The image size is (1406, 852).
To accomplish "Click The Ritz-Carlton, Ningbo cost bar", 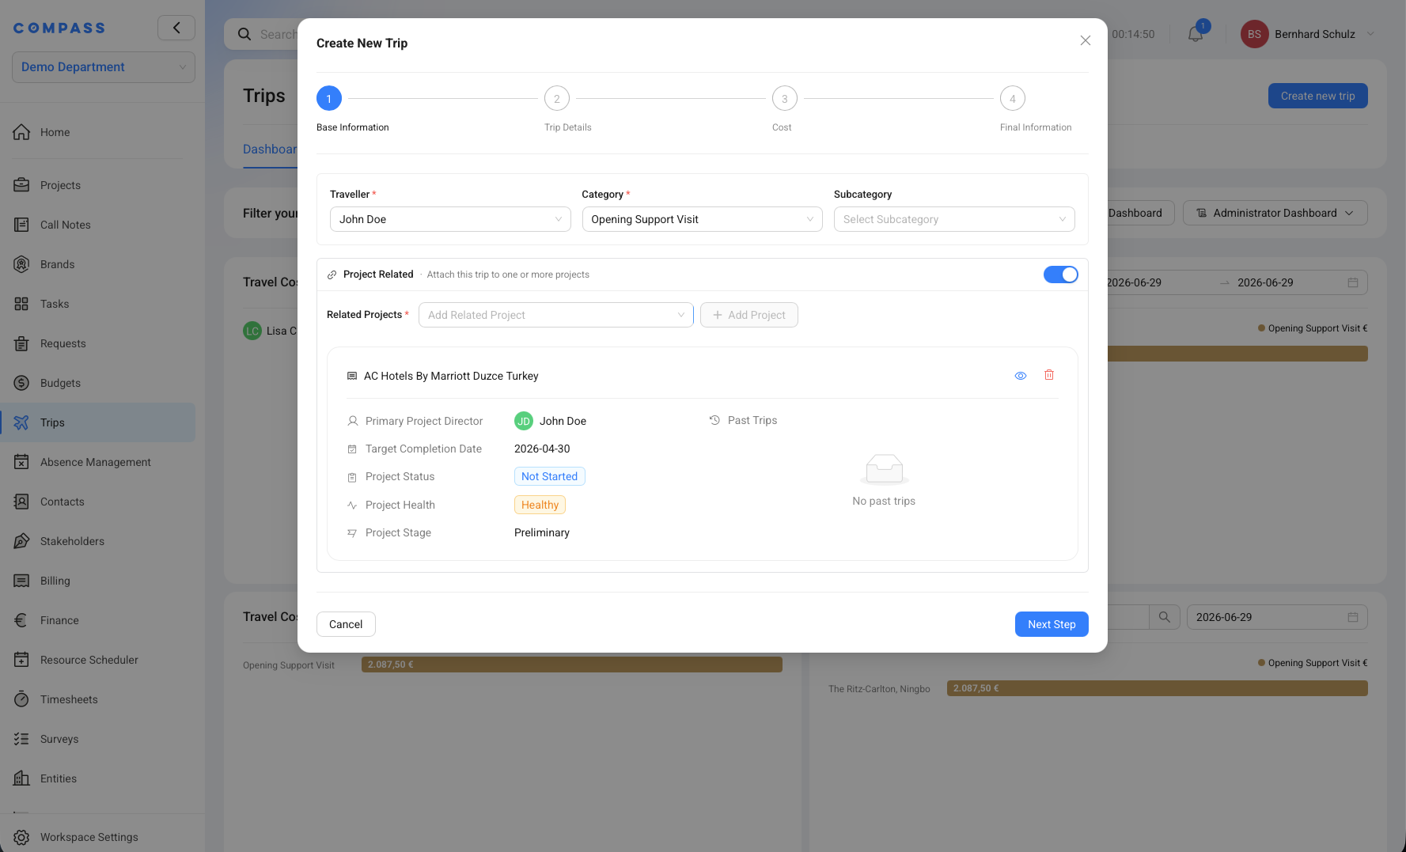I will click(x=1158, y=688).
